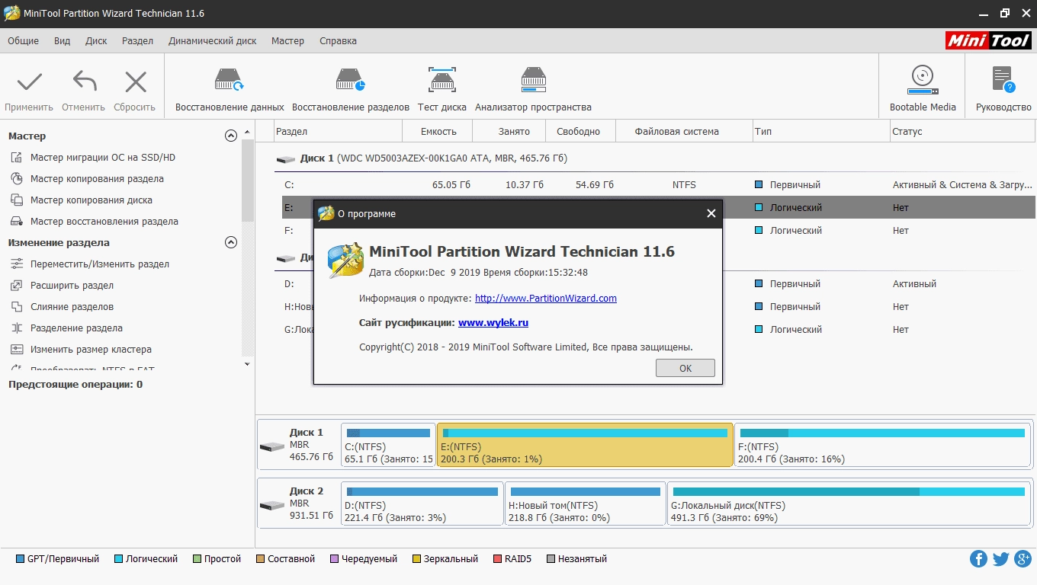Collapse the Изменение раздела section
This screenshot has height=585, width=1037.
231,242
